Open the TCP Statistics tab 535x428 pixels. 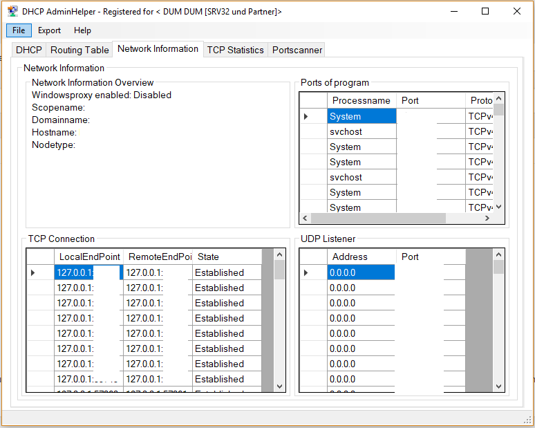click(236, 50)
